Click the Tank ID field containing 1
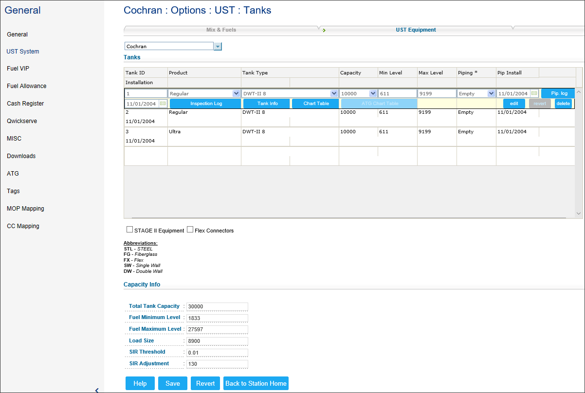 (x=146, y=93)
